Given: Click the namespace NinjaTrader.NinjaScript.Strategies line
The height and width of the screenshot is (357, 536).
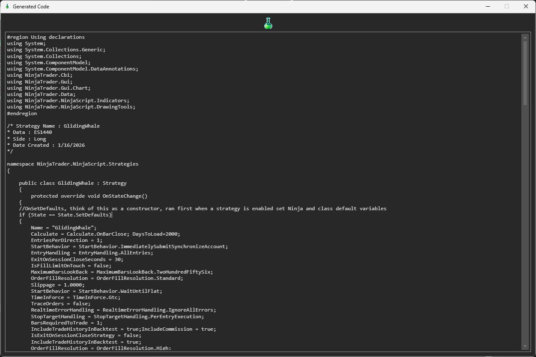Looking at the screenshot, I should point(72,164).
